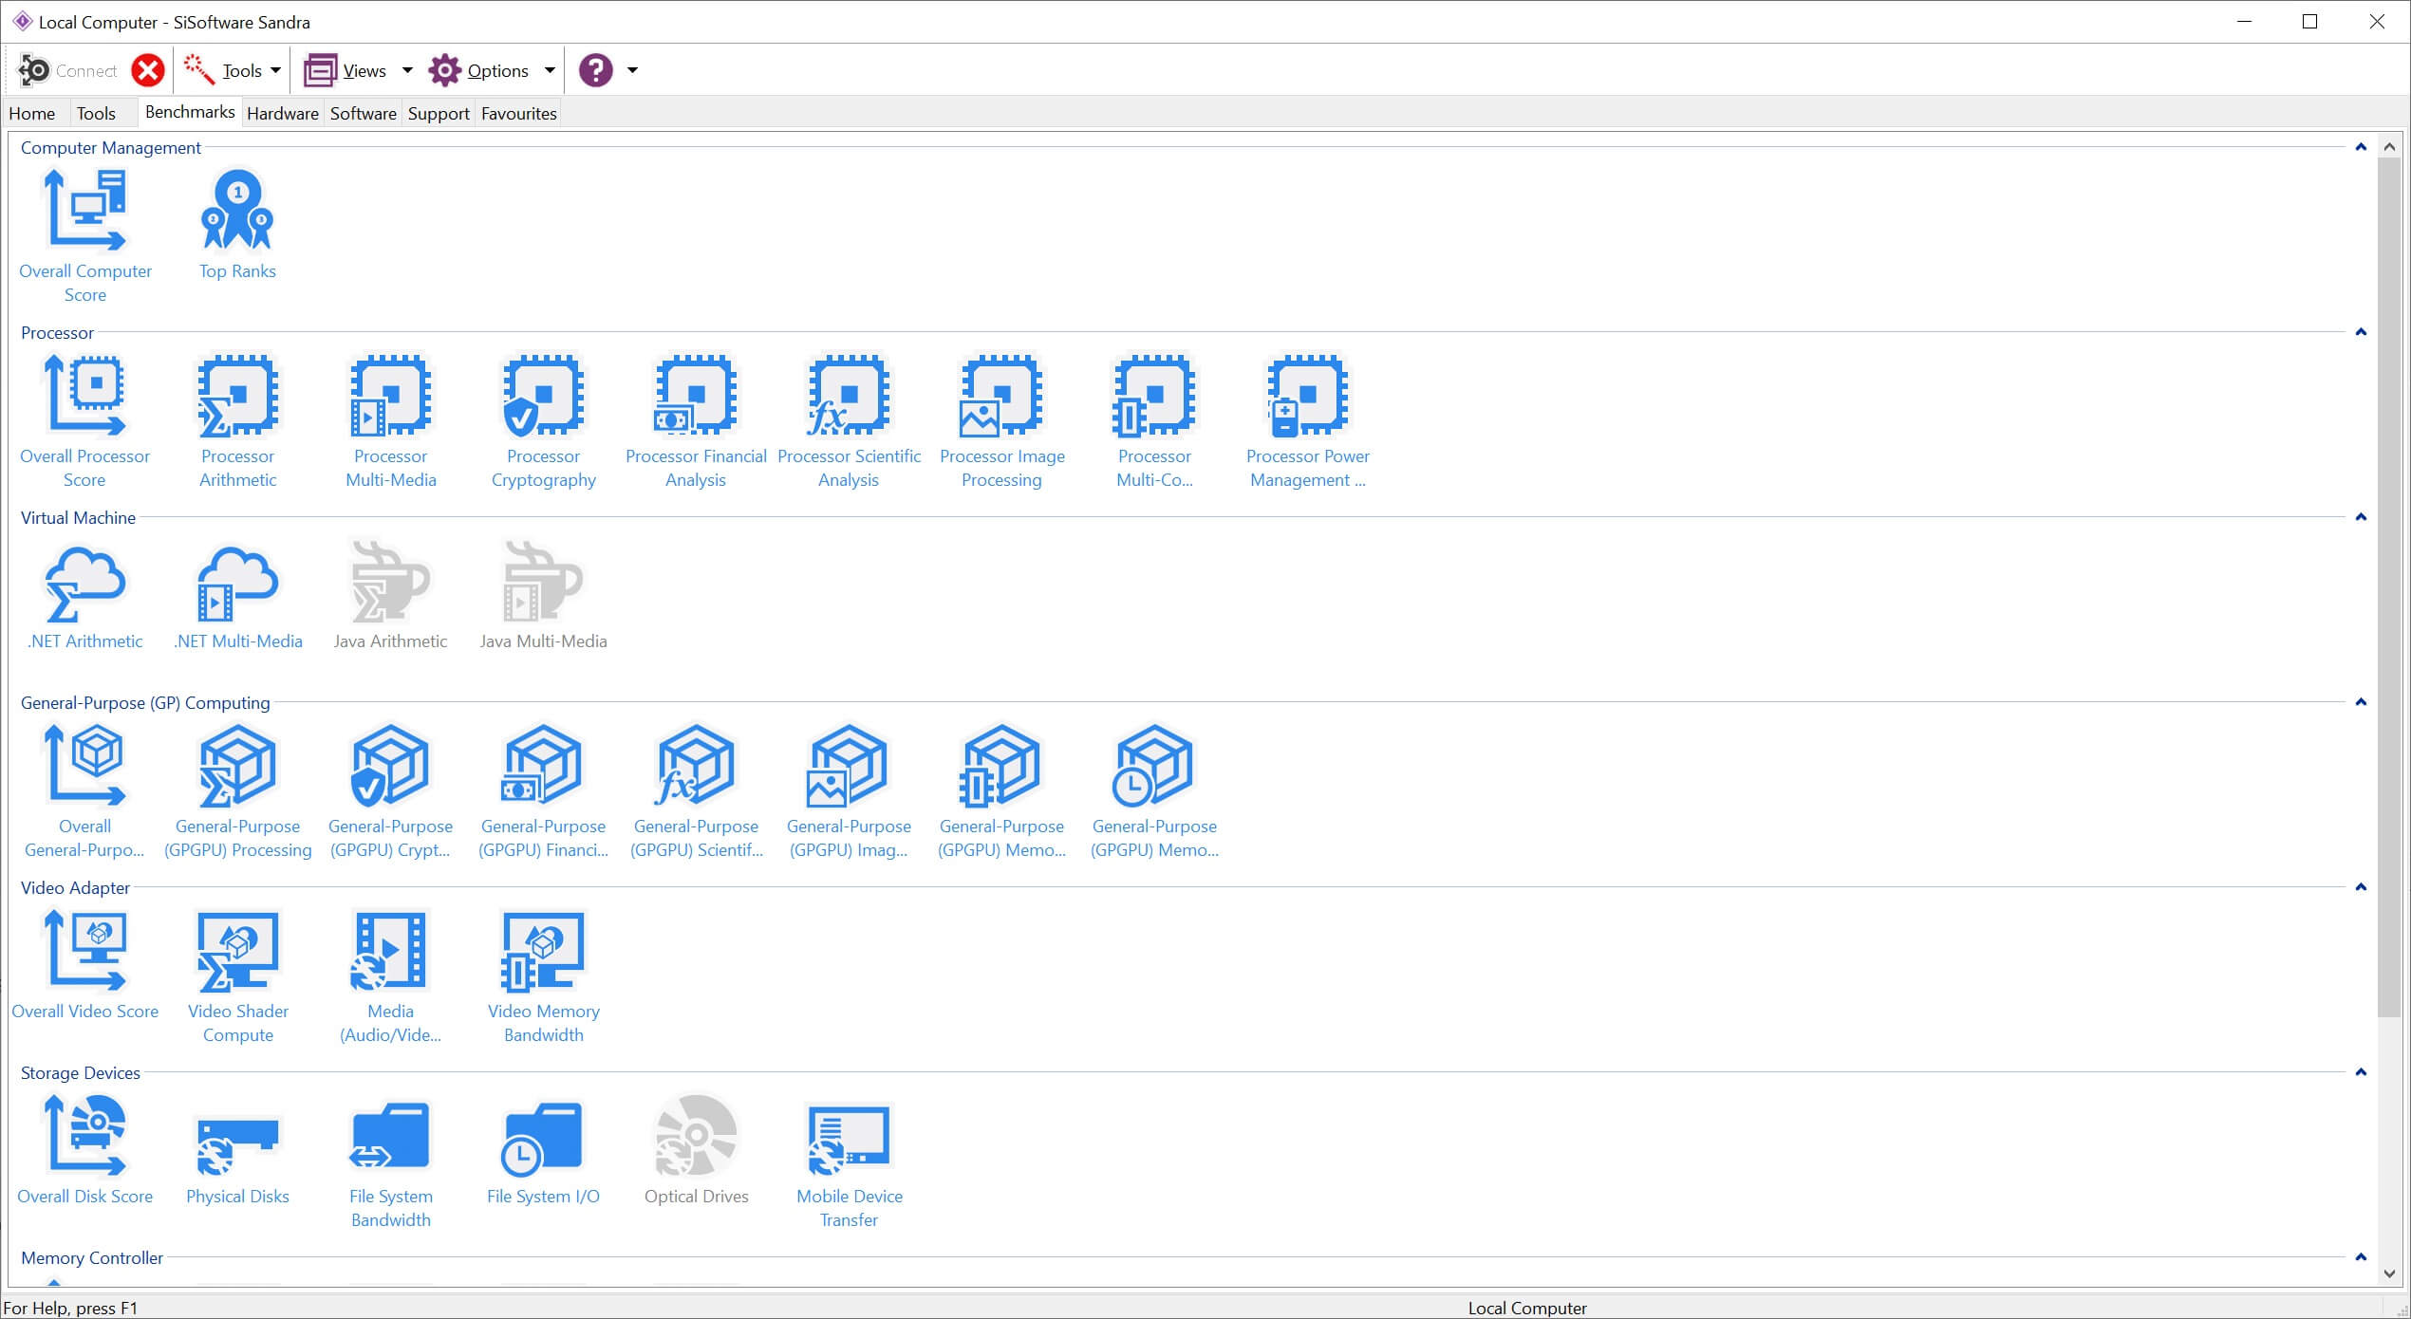This screenshot has height=1319, width=2411.
Task: Click the scrollbar down arrow
Action: (2389, 1273)
